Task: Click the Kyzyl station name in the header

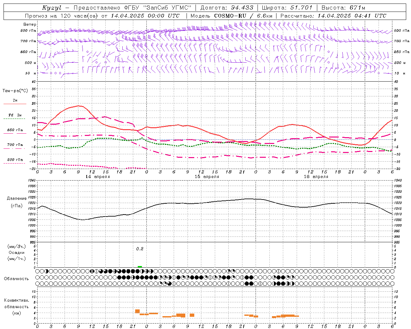Action: (52, 8)
